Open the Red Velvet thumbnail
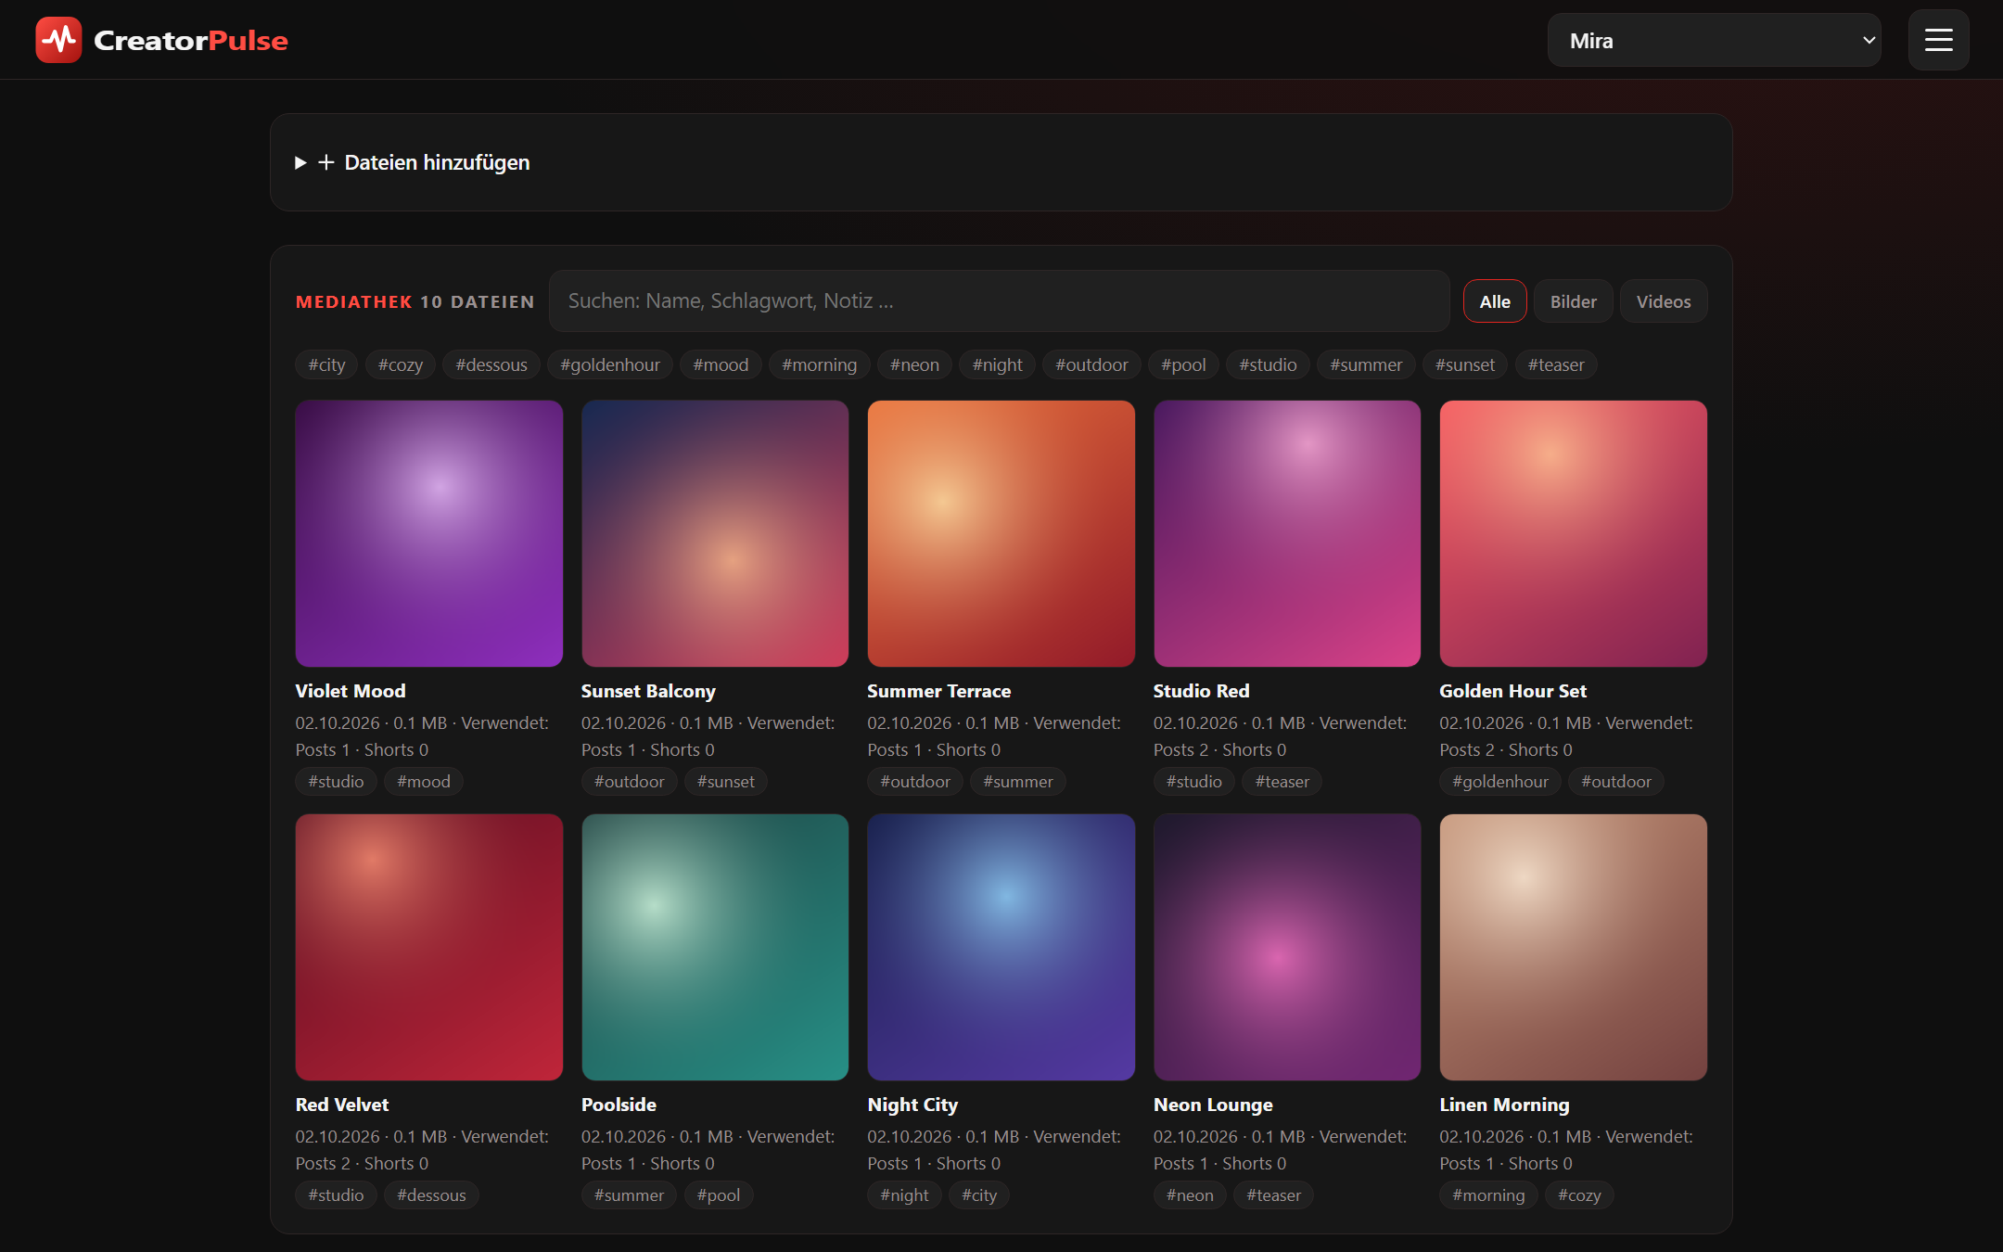Image resolution: width=2003 pixels, height=1252 pixels. 429,947
